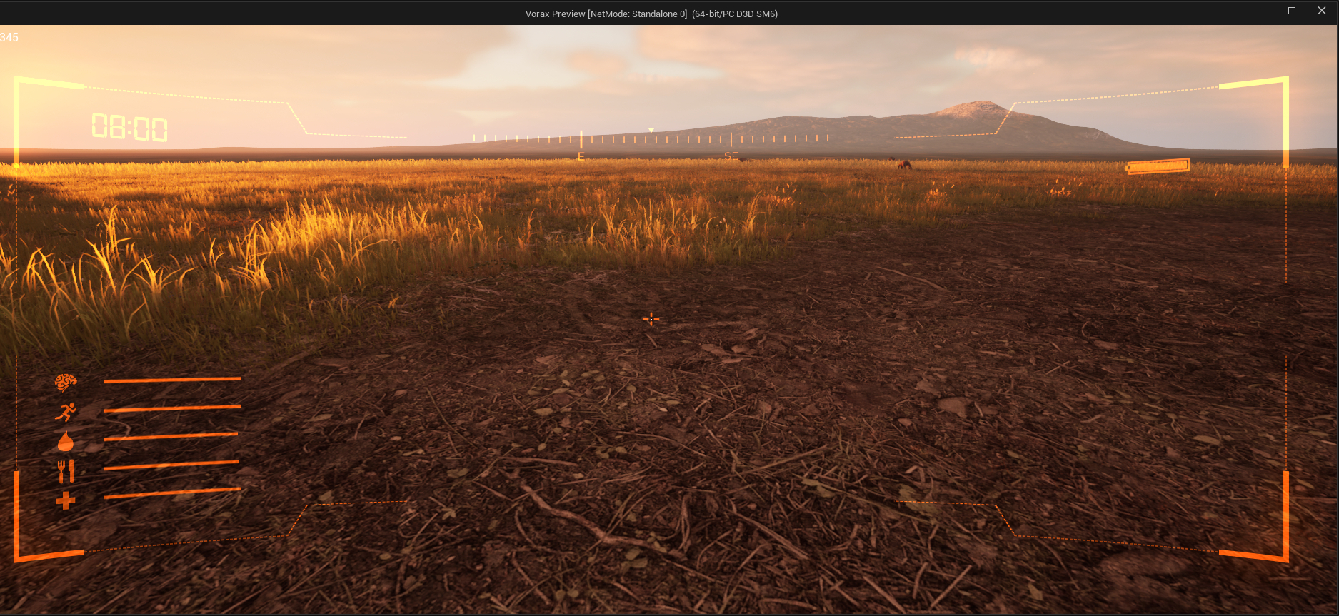Maximize the Vorax Preview window
Screen dimensions: 1339x616
click(x=1292, y=11)
